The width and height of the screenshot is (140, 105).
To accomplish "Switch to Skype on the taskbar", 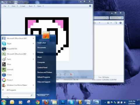I will [x=71, y=102].
